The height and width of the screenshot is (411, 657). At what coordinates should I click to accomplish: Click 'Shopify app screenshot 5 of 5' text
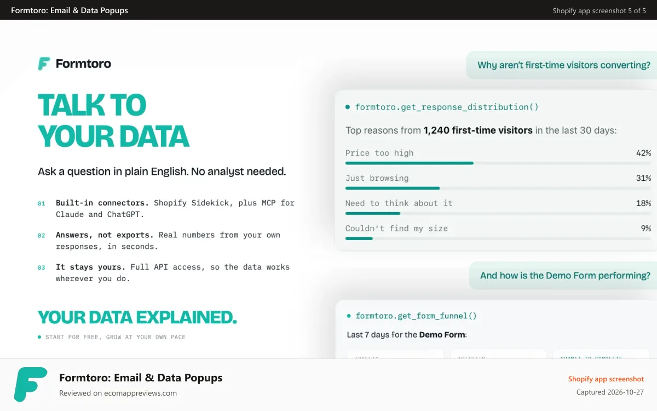pos(599,10)
